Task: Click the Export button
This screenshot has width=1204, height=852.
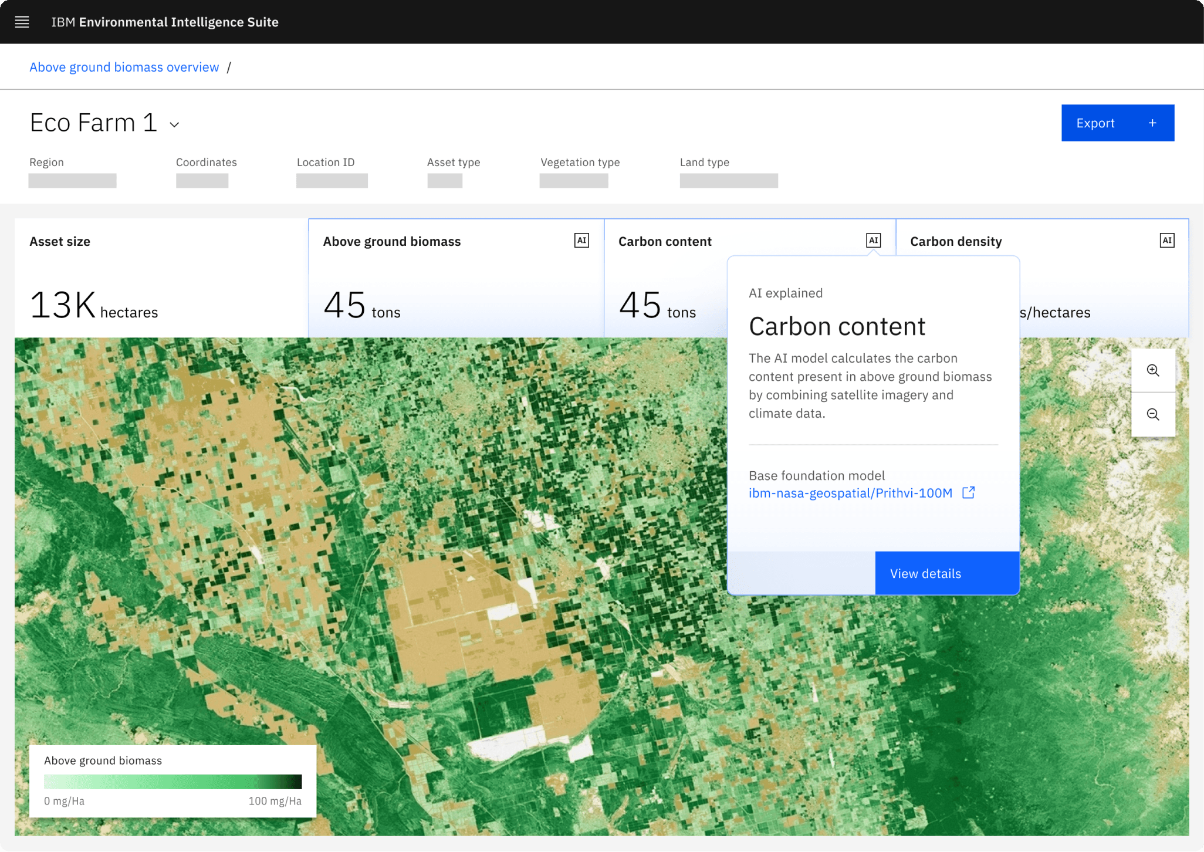Action: 1095,123
